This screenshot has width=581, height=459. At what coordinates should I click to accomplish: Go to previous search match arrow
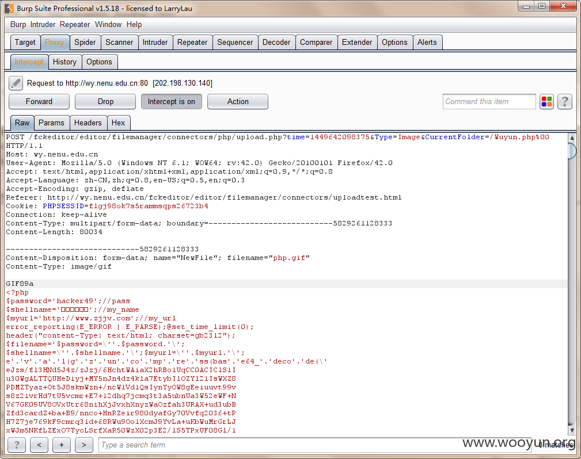(39, 445)
